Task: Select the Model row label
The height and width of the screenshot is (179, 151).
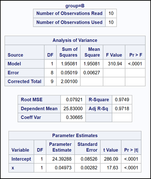Action: pos(14,64)
